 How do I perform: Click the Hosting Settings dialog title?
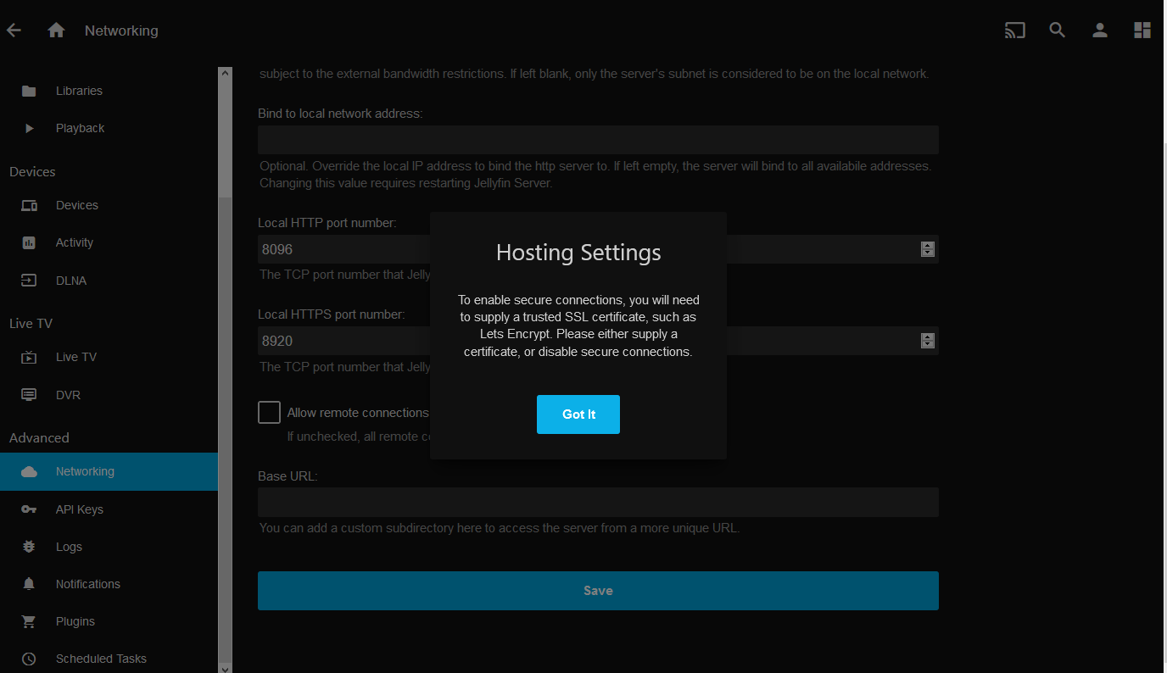point(578,253)
